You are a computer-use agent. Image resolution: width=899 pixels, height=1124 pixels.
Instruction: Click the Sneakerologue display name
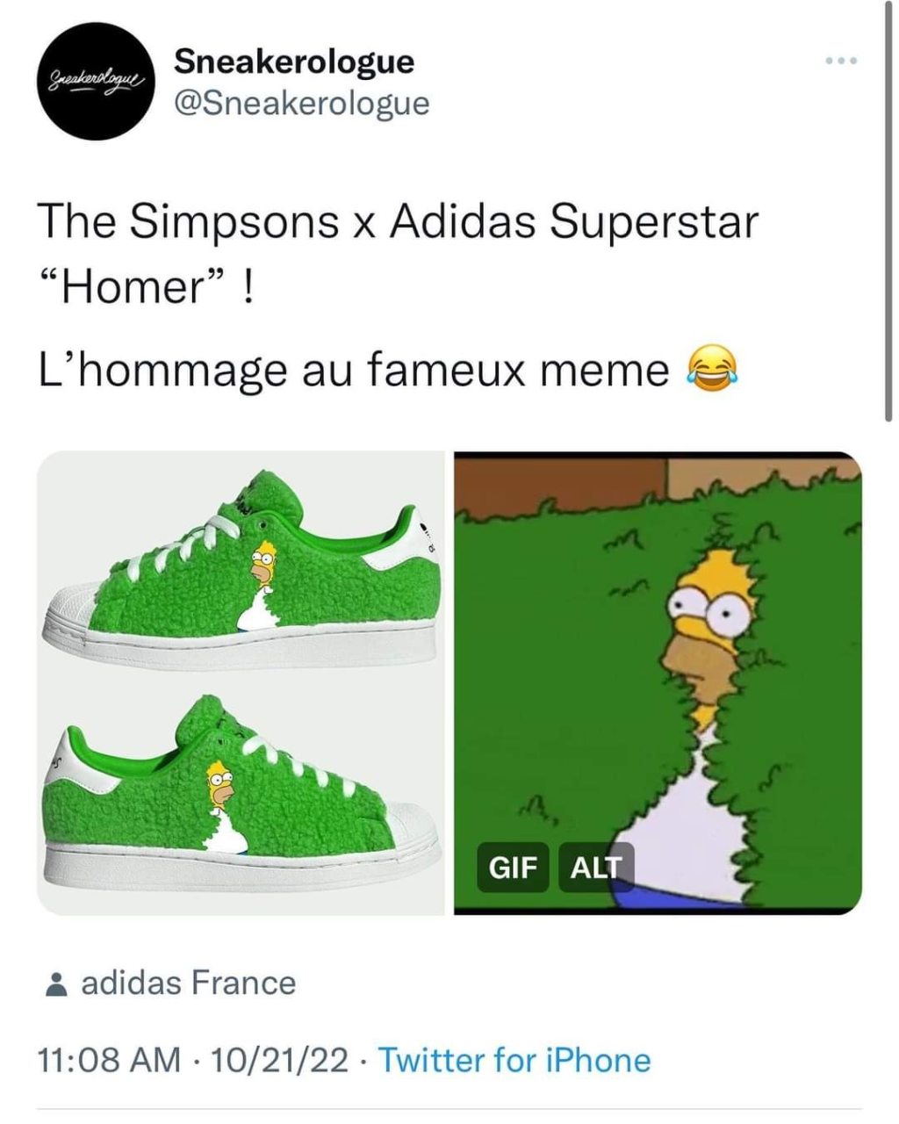coord(294,61)
